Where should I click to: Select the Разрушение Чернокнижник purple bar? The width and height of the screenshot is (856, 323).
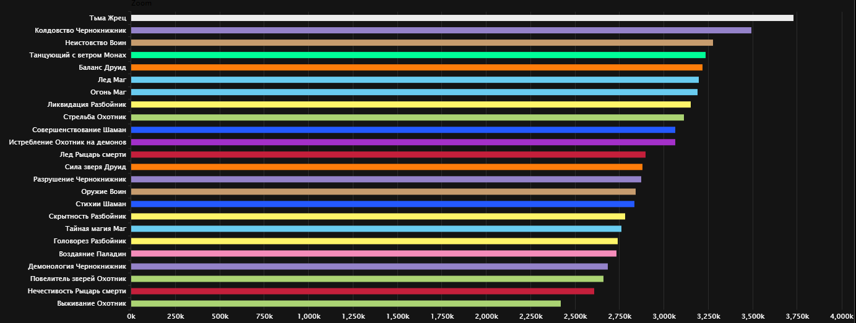click(386, 179)
